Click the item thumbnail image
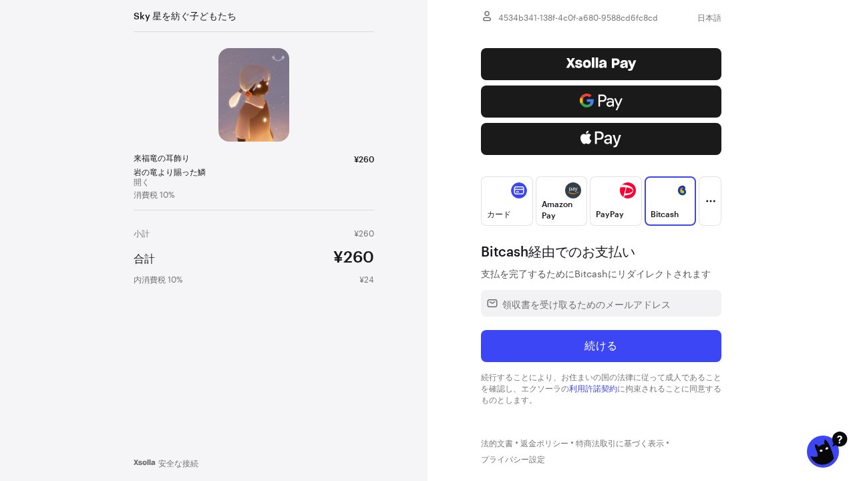This screenshot has height=481, width=855. tap(254, 95)
